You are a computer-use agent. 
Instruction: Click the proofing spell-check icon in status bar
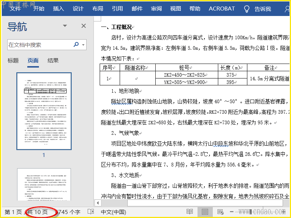(91, 212)
